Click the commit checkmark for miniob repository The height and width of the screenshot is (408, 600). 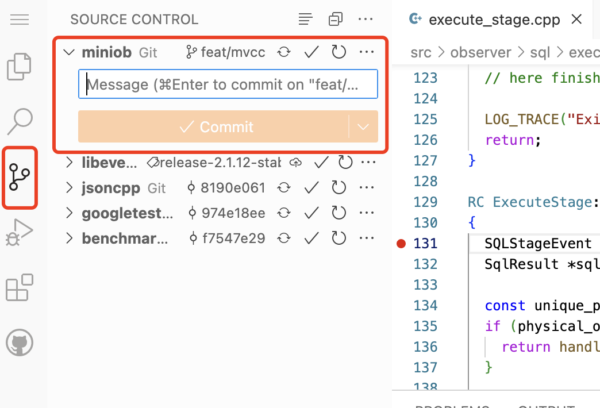pos(311,52)
